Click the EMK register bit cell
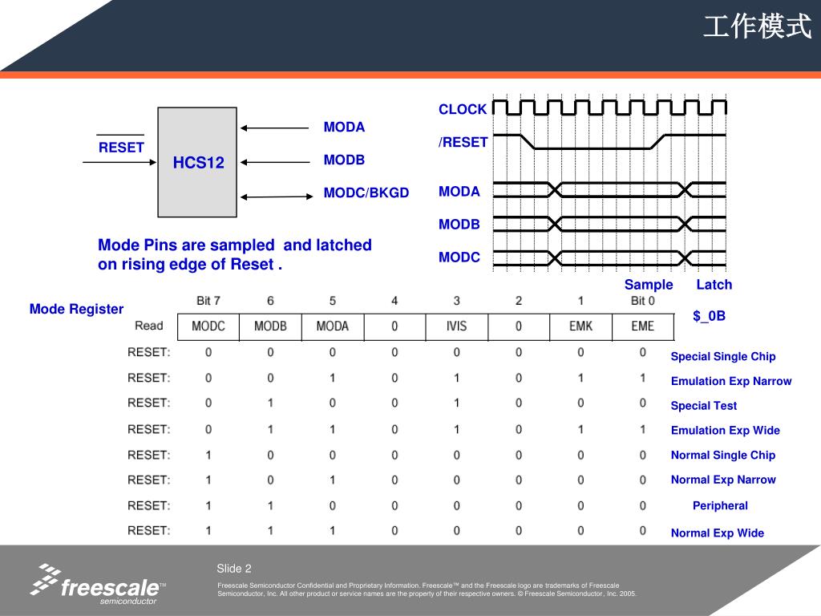 point(580,327)
